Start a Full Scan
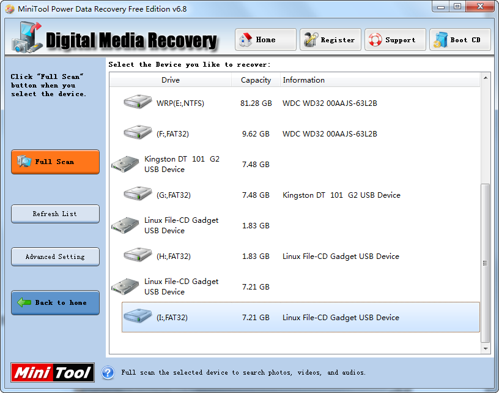 56,162
